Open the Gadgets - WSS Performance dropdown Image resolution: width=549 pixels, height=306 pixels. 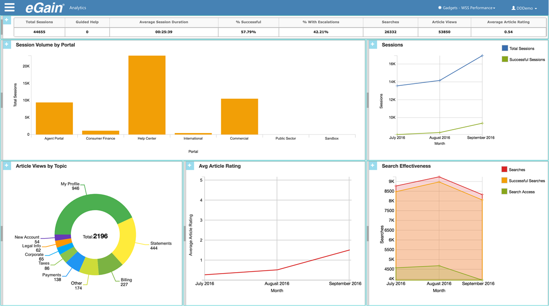point(467,8)
